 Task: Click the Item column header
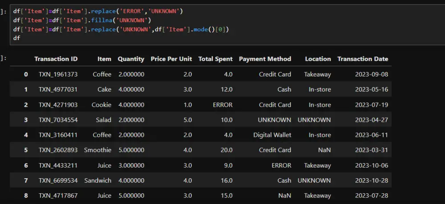tap(105, 59)
